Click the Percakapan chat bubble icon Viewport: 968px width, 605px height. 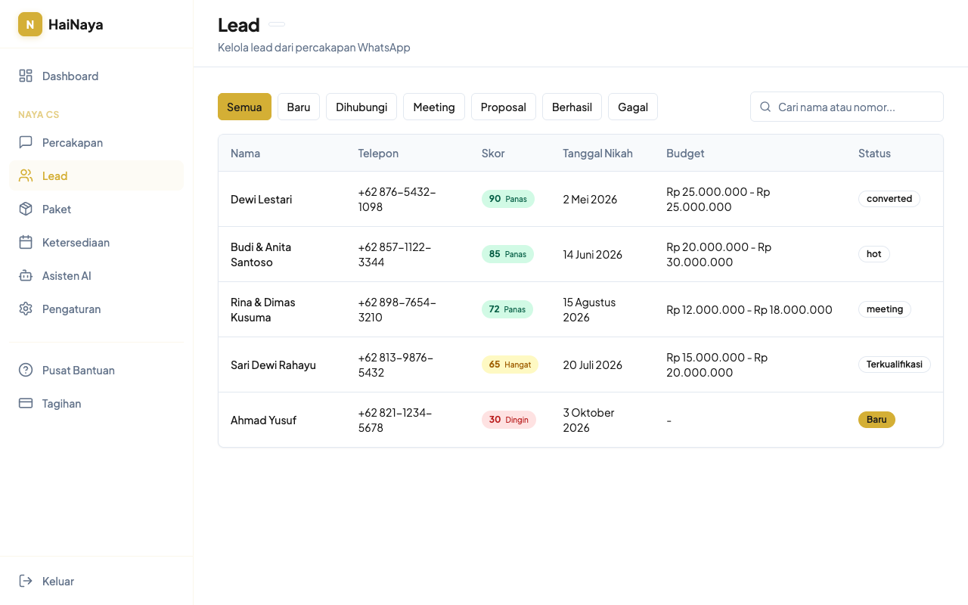[26, 142]
